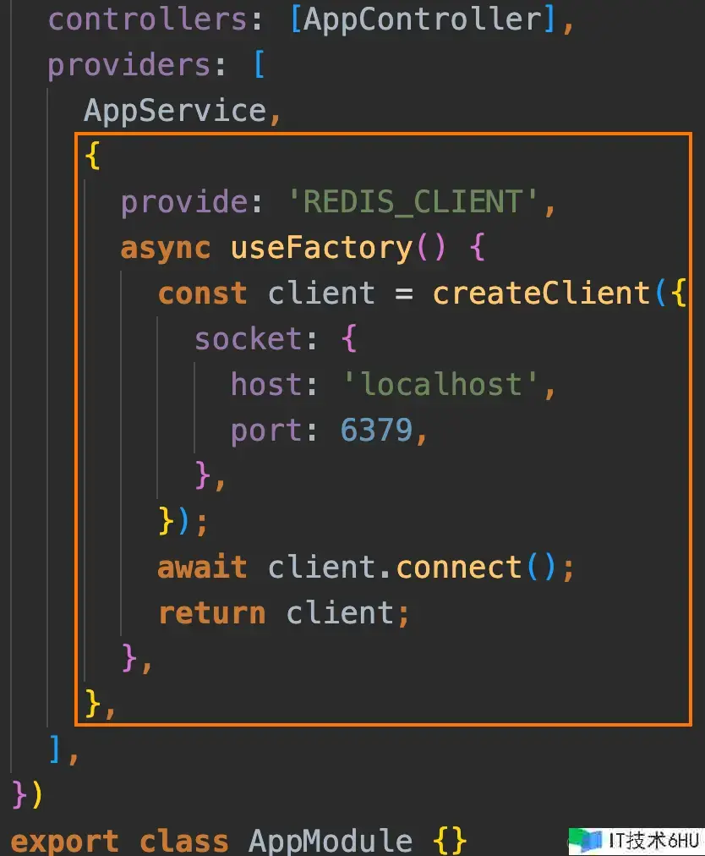
Task: Click the 'localhost' string value
Action: point(440,385)
